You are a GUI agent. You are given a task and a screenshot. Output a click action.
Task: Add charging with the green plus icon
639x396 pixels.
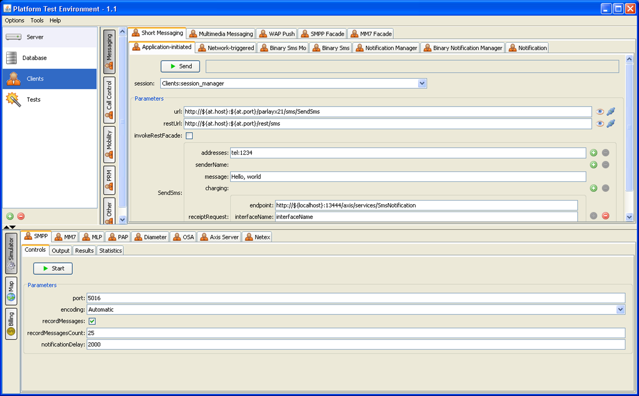(x=593, y=188)
